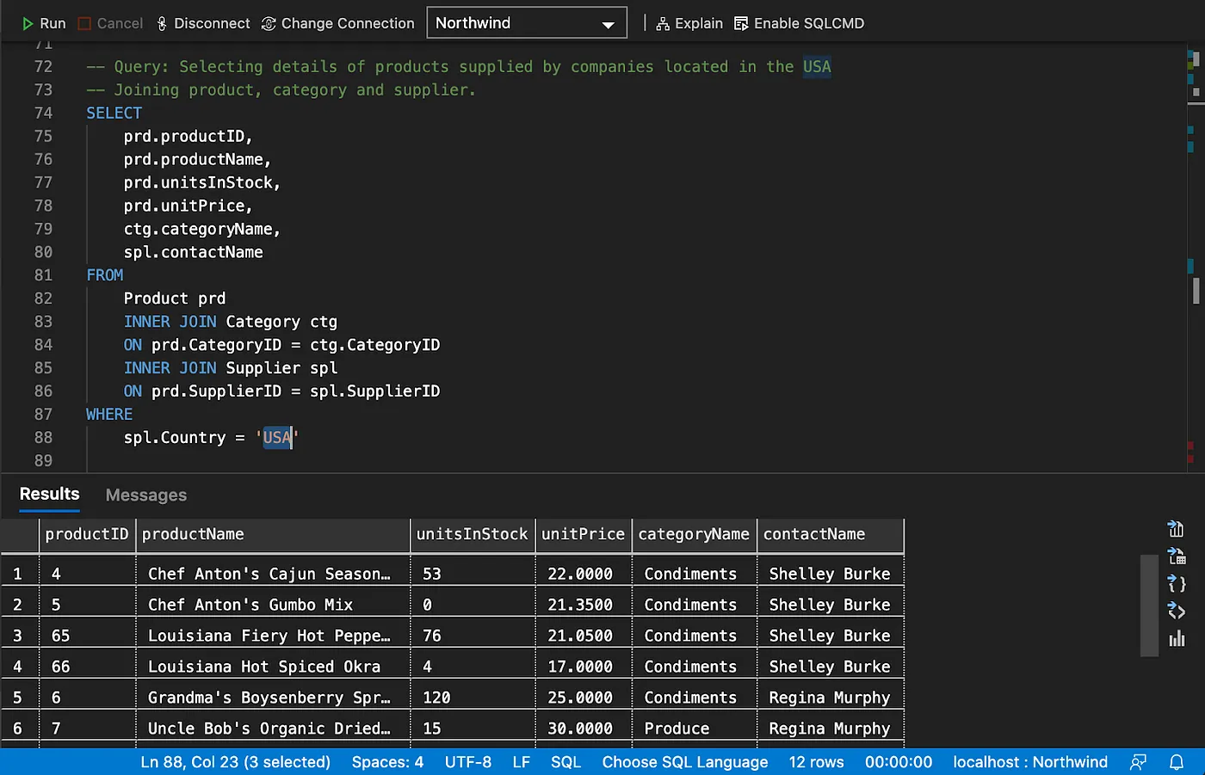
Task: Click the results grid vertical scrollbar
Action: point(1149,606)
